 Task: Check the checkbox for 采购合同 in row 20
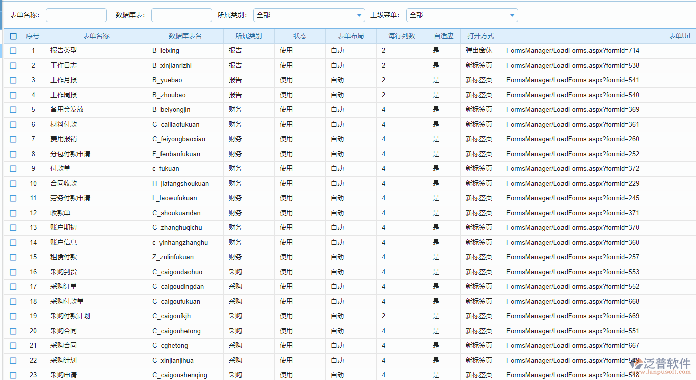[x=13, y=331]
